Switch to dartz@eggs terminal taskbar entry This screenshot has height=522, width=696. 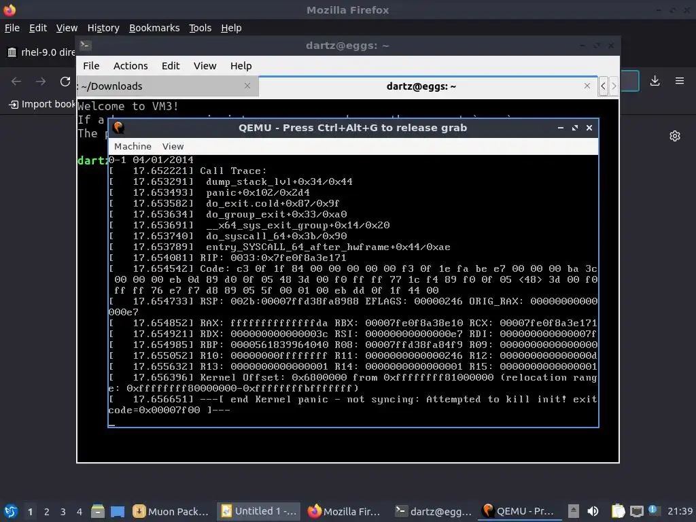(433, 511)
